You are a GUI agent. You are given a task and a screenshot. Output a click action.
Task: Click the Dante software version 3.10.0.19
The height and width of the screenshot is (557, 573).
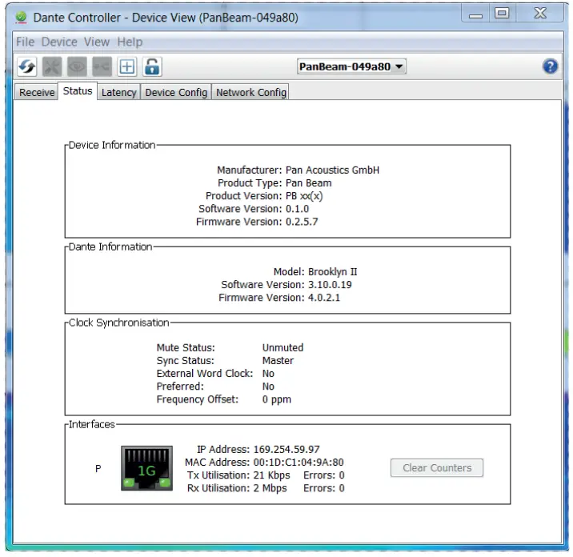click(x=330, y=285)
